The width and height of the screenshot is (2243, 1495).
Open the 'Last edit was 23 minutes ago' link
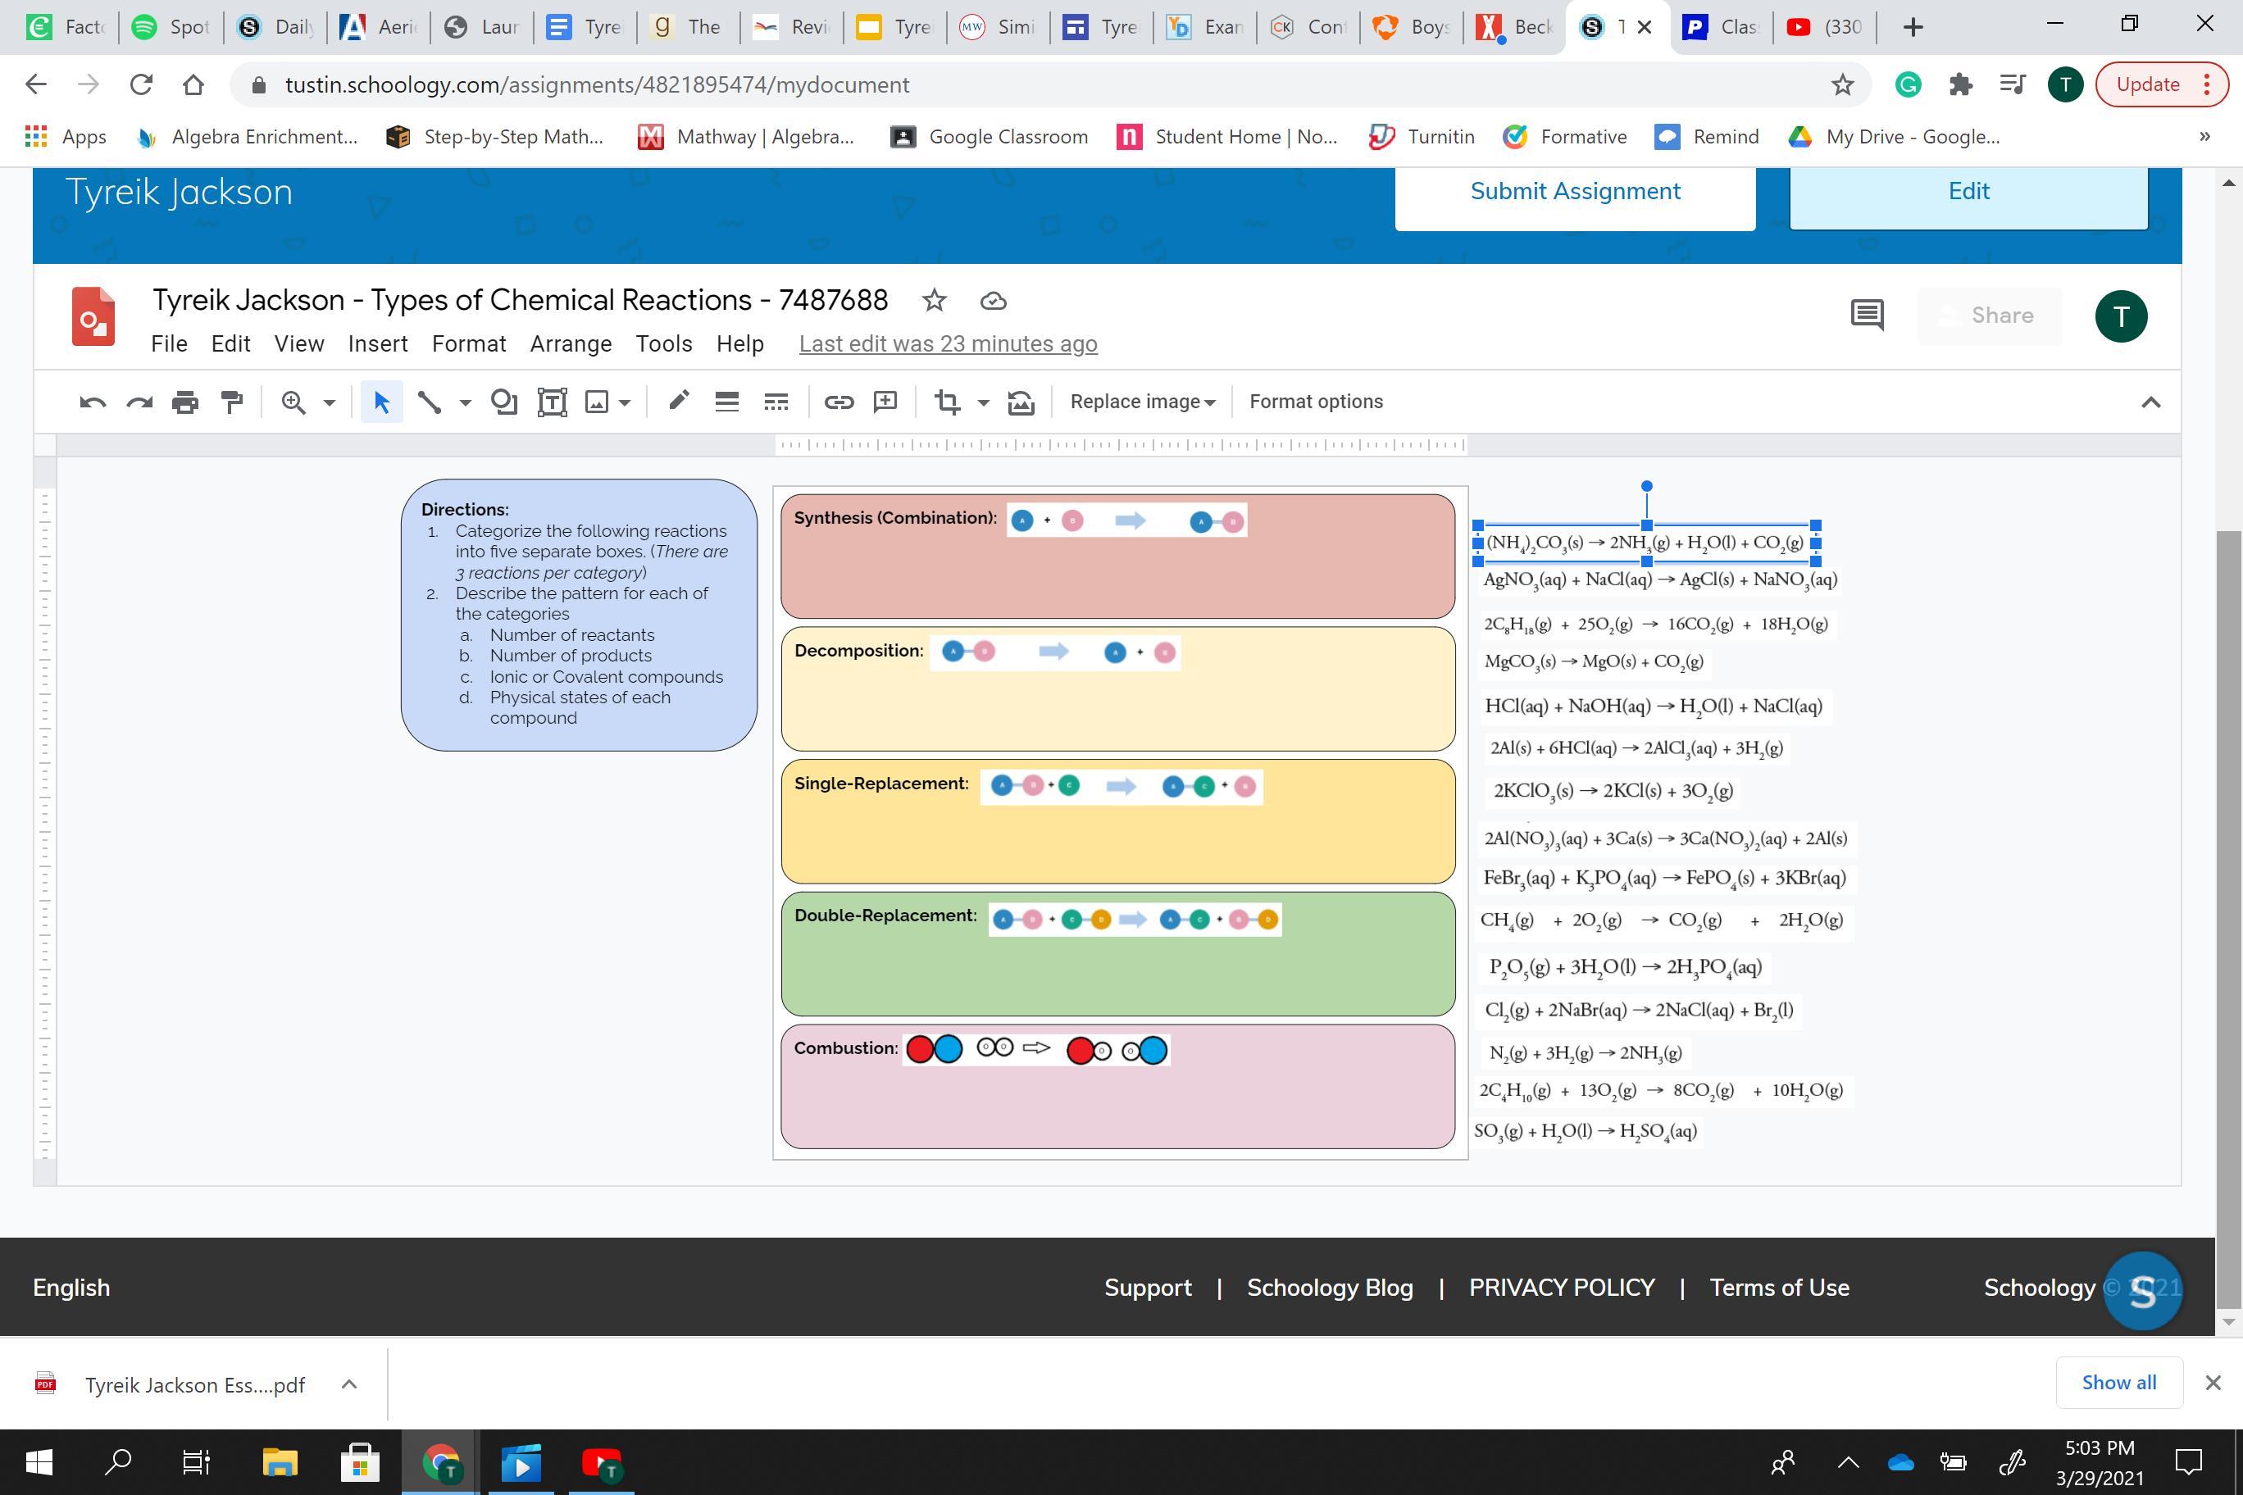948,344
